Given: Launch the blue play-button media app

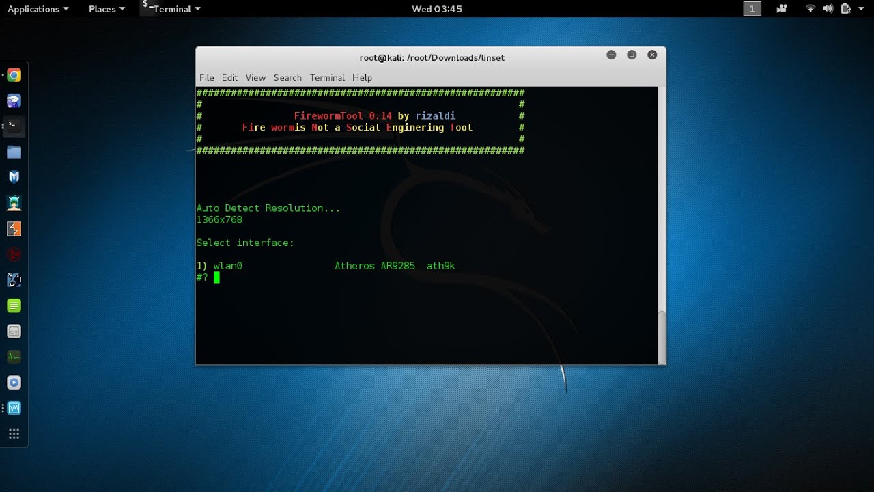Looking at the screenshot, I should coord(14,383).
